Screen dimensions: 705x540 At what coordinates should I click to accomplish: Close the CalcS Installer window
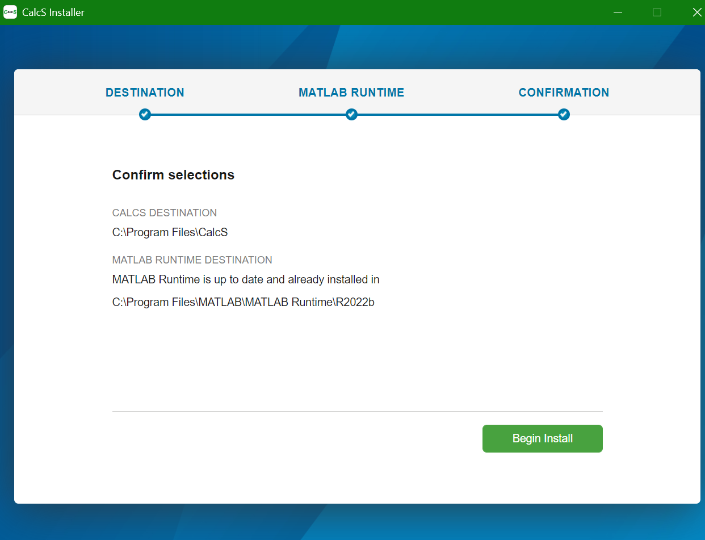[697, 12]
